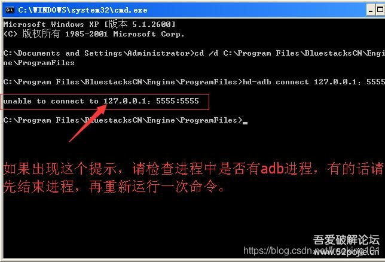The image size is (385, 262).
Task: Minimize the command prompt window
Action: click(371, 10)
